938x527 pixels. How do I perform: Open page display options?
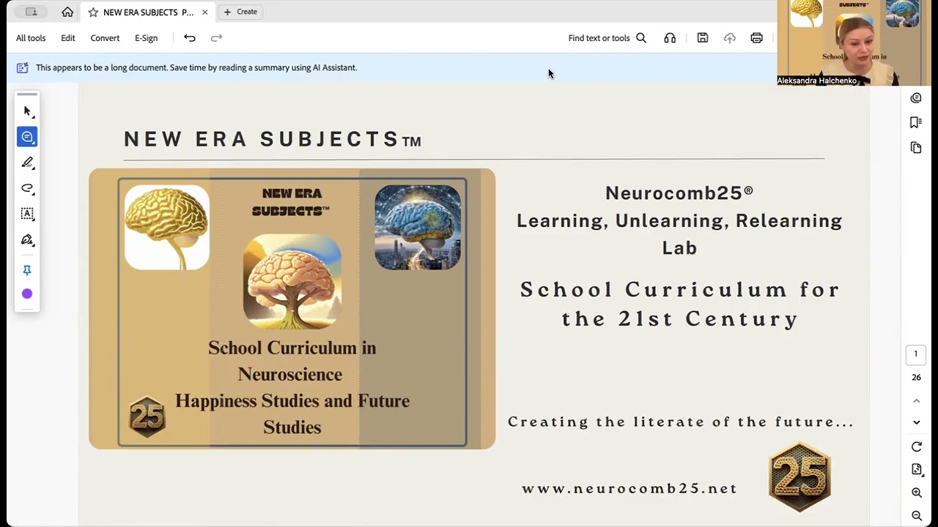916,469
